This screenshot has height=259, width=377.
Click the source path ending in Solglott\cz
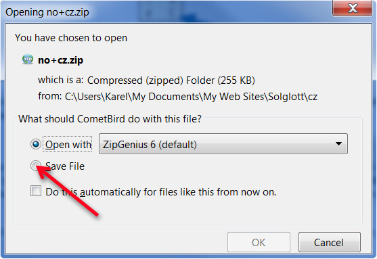click(191, 97)
